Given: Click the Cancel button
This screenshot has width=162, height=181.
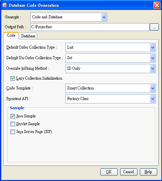Looking at the screenshot, I should (x=129, y=172).
